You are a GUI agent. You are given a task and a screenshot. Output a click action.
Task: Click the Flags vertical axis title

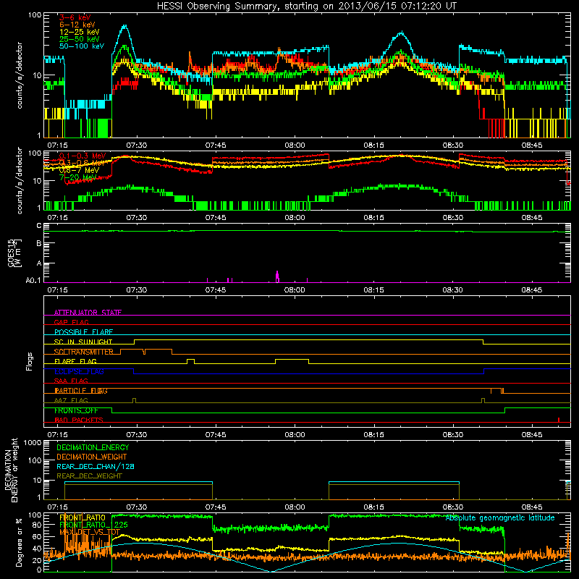tap(30, 361)
